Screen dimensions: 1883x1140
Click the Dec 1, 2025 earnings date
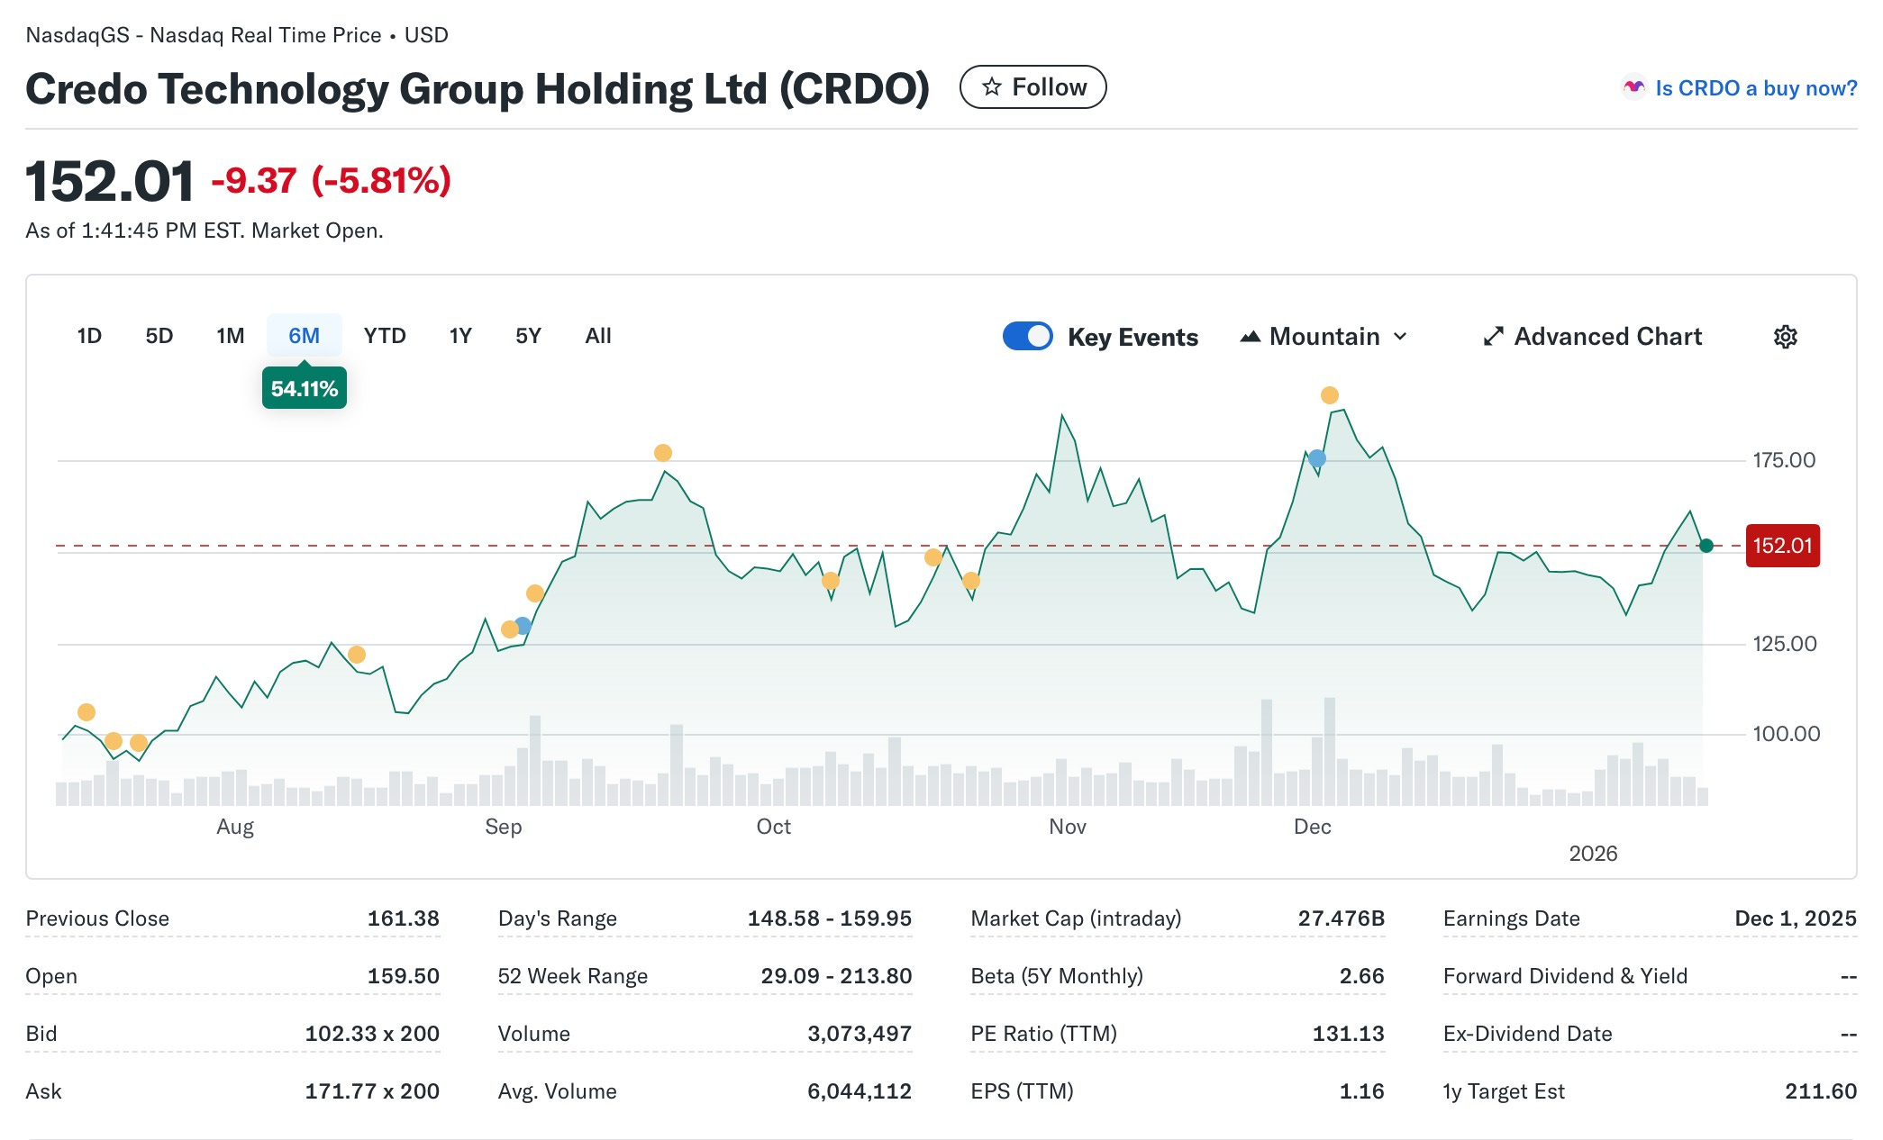coord(1795,918)
